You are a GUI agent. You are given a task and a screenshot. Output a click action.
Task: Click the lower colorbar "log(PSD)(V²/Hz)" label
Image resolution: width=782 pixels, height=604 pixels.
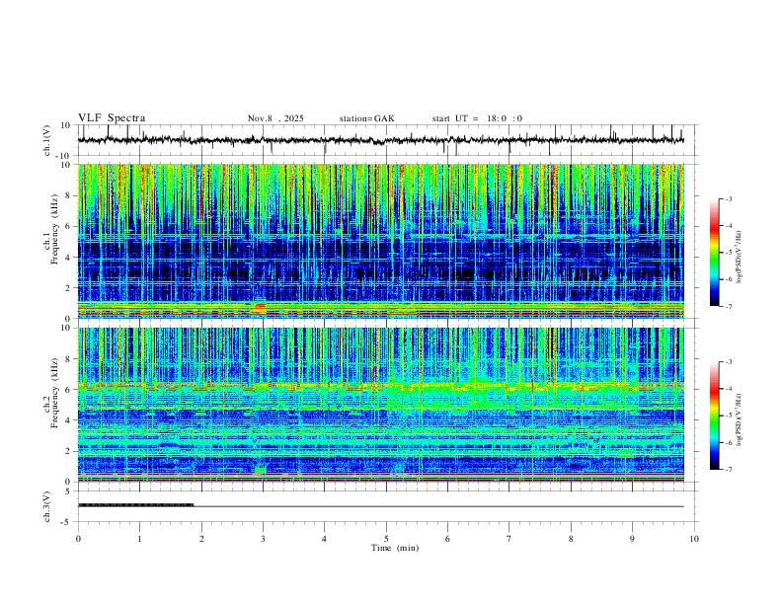740,419
